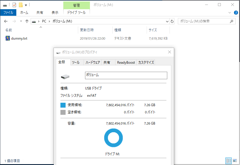This screenshot has width=240, height=165.
Task: Open Explorer help question mark icon
Action: pyautogui.click(x=236, y=13)
